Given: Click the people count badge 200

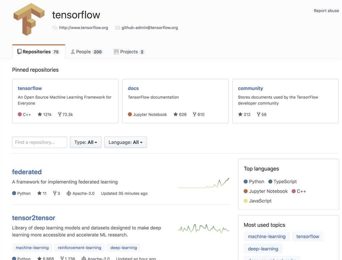Looking at the screenshot, I should pos(97,52).
